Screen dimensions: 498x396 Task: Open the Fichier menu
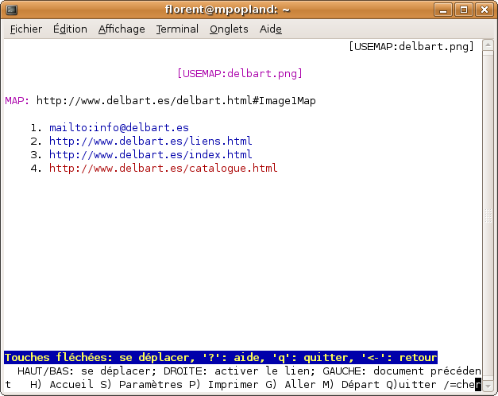pyautogui.click(x=26, y=29)
